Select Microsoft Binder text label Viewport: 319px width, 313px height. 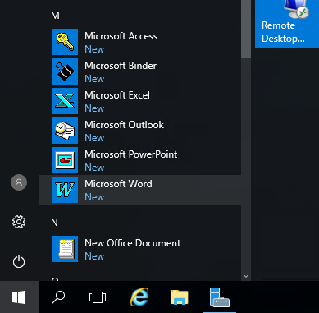pos(121,66)
